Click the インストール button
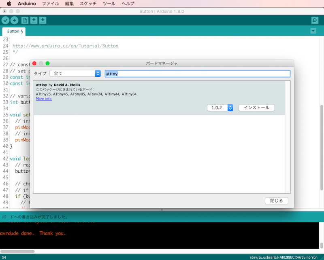Image resolution: width=324 pixels, height=260 pixels. click(x=257, y=108)
